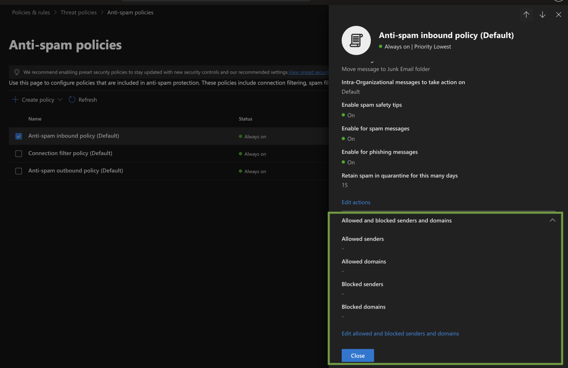Click the up arrow to view previous policy
Screen dimensions: 568x368
click(x=526, y=14)
